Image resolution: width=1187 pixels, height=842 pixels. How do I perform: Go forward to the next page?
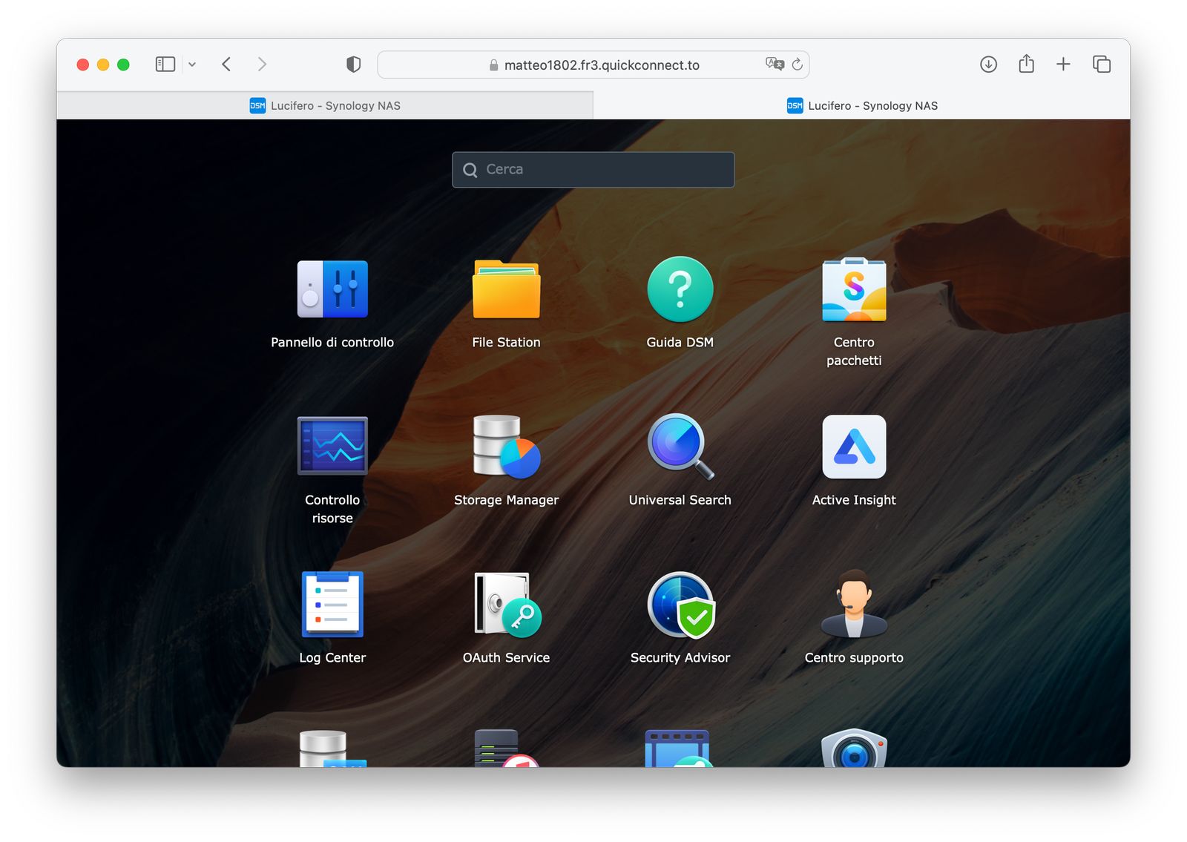point(262,65)
